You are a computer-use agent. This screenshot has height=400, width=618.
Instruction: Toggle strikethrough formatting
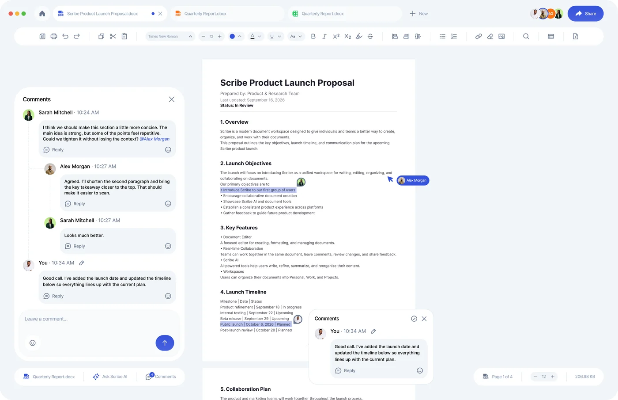coord(370,36)
